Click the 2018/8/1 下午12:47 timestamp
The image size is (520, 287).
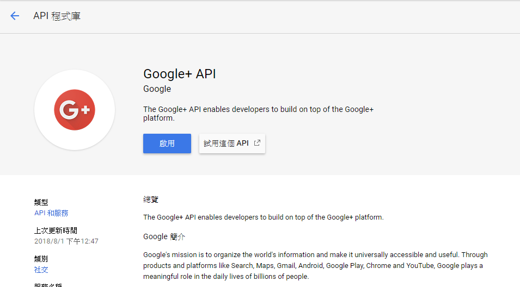pos(66,241)
